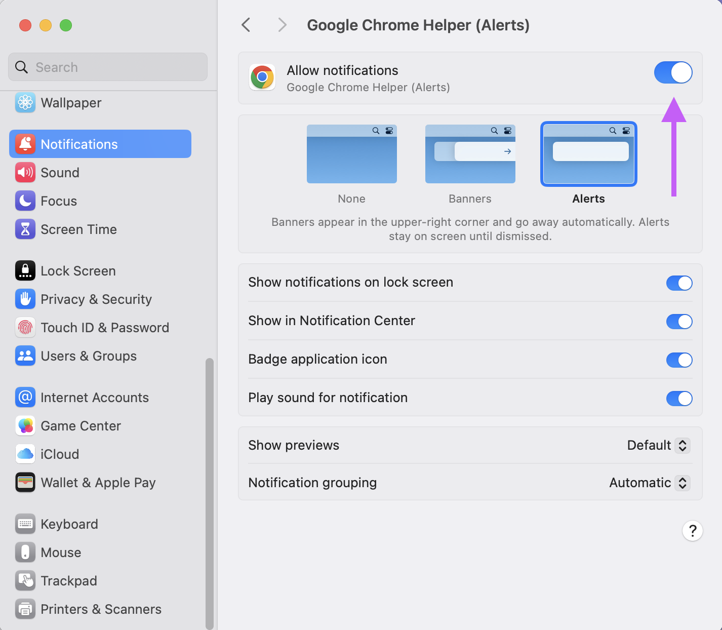Open iCloud settings pane

(x=100, y=454)
